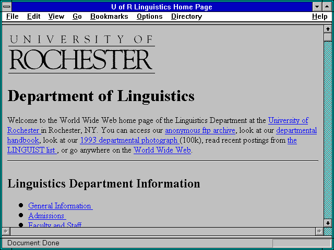
Task: Click the 'Document: Done' status text
Action: click(33, 243)
